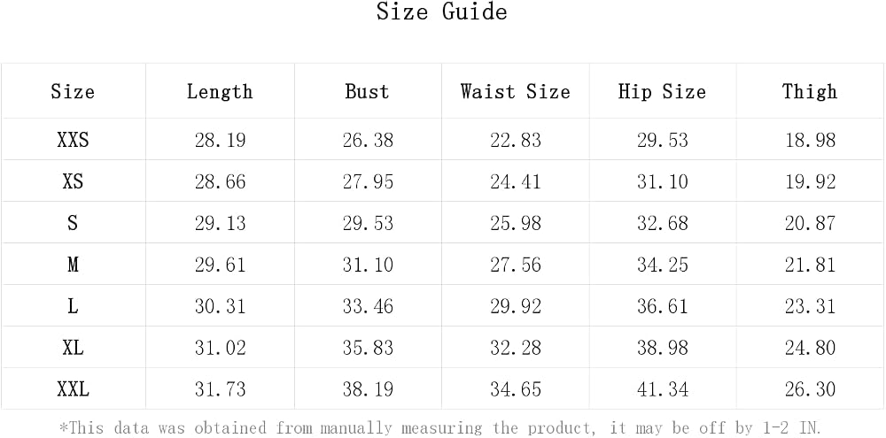Select the XL size row label
Viewport: 886px width, 438px height.
[x=73, y=348]
